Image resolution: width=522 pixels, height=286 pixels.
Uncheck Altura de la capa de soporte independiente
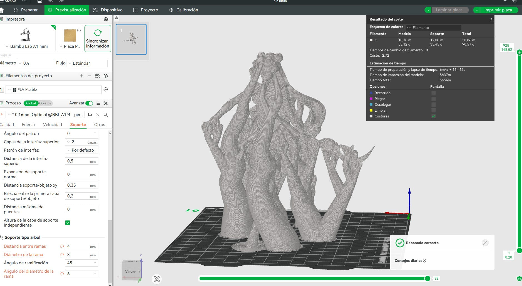[68, 223]
